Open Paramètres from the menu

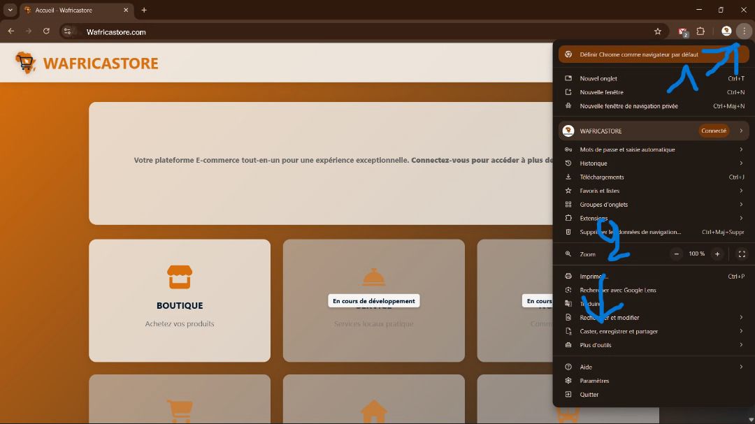click(x=594, y=381)
